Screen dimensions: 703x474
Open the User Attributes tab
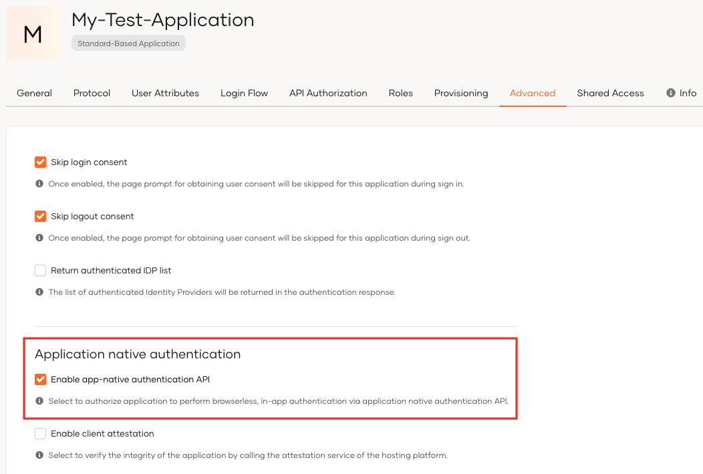point(165,93)
